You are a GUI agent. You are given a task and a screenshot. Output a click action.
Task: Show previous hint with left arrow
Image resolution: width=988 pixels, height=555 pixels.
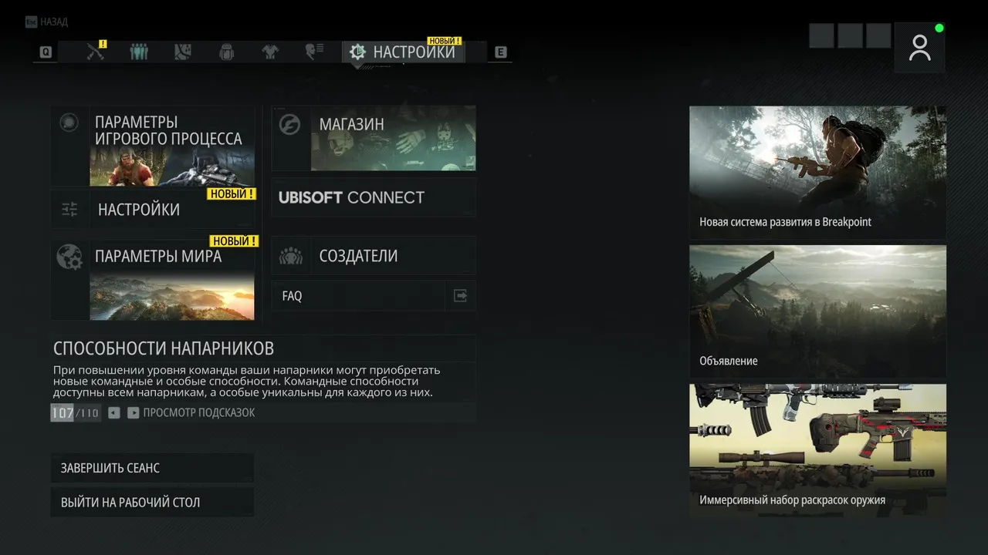[114, 413]
